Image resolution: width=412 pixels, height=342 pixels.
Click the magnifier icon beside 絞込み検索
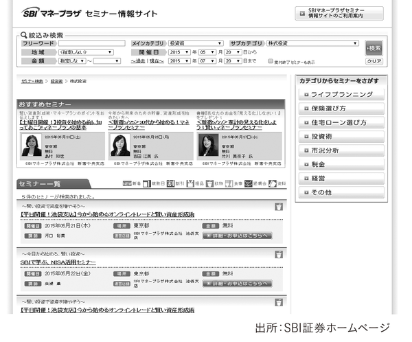[x=23, y=34]
